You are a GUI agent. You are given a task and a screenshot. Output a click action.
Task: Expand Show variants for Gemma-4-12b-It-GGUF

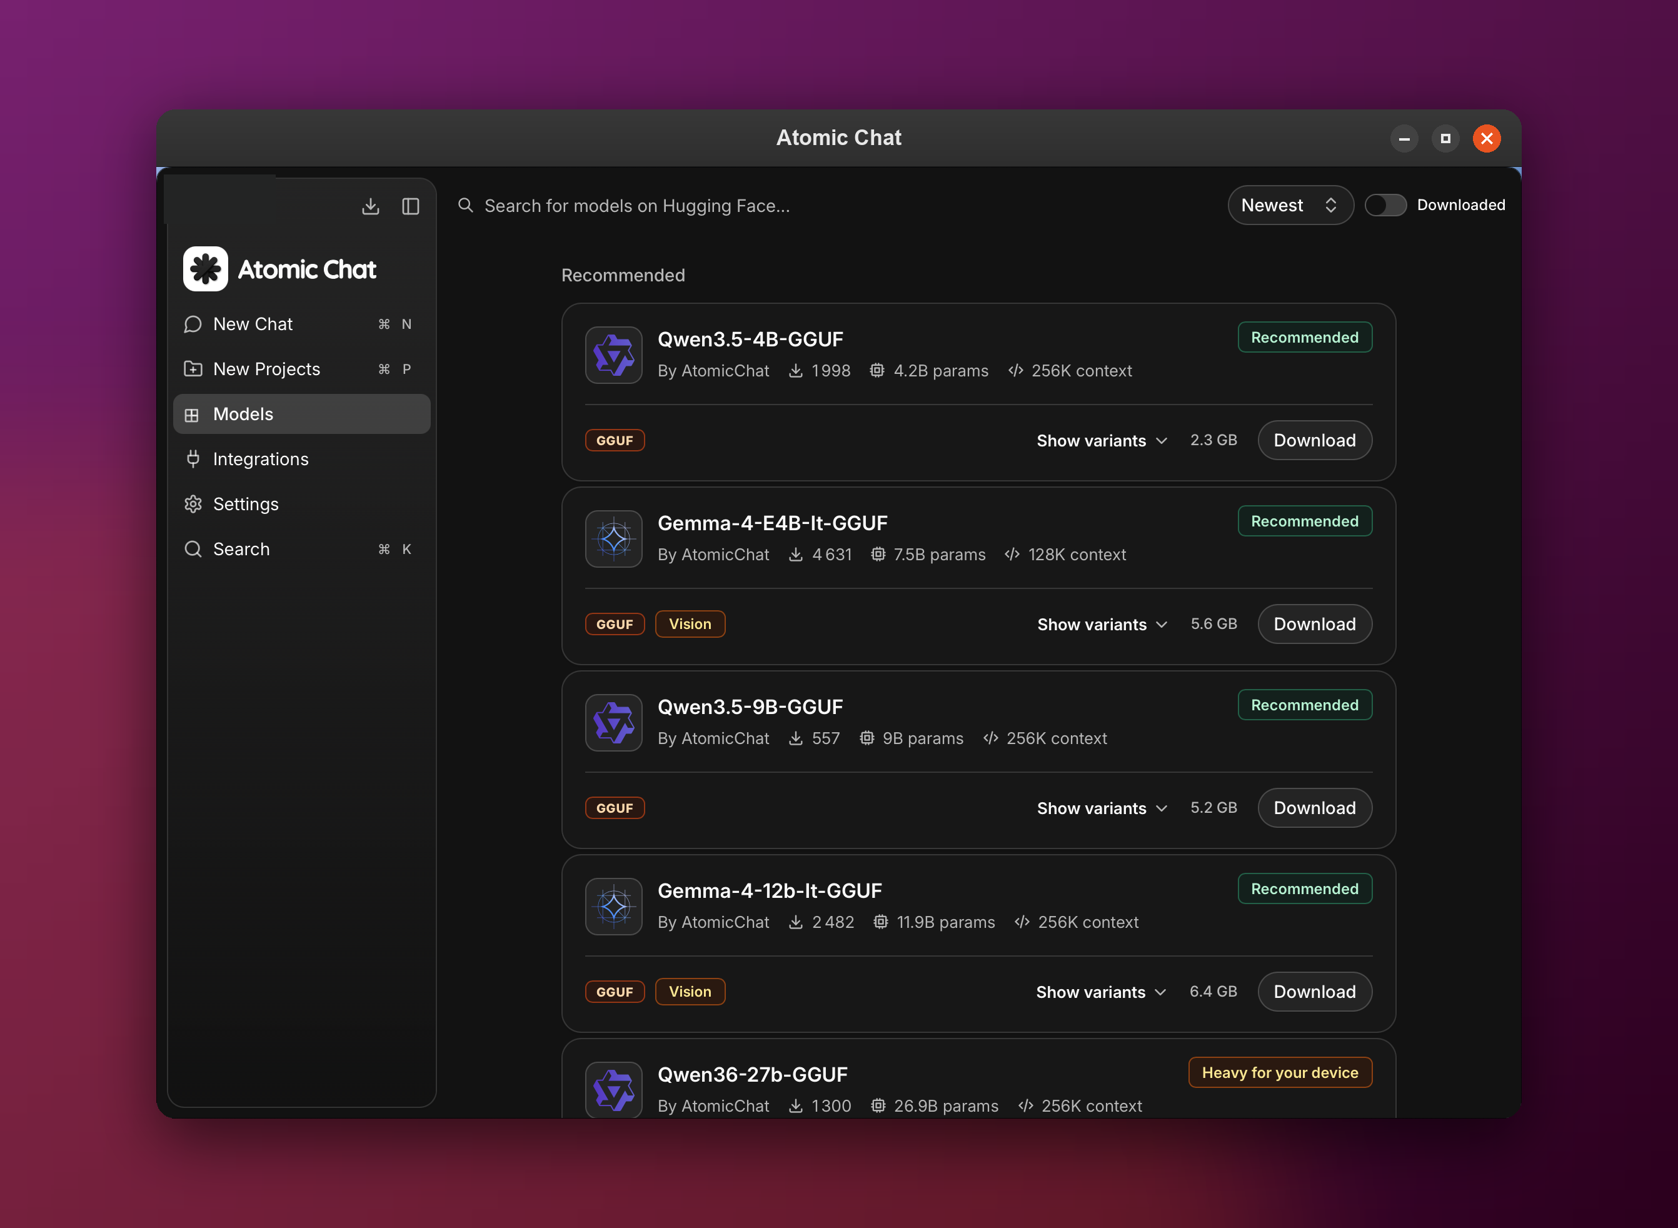tap(1100, 992)
